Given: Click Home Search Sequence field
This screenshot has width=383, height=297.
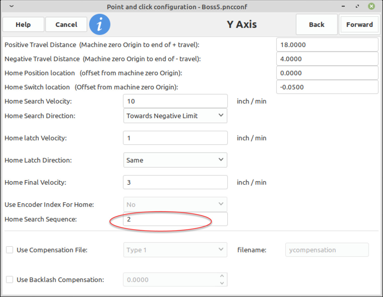Looking at the screenshot, I should click(175, 219).
